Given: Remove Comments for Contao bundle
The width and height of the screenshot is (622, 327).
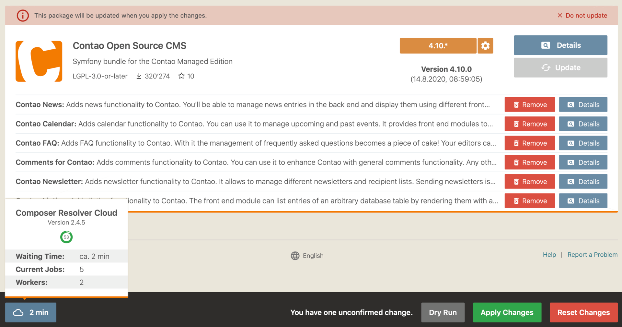Looking at the screenshot, I should click(530, 162).
